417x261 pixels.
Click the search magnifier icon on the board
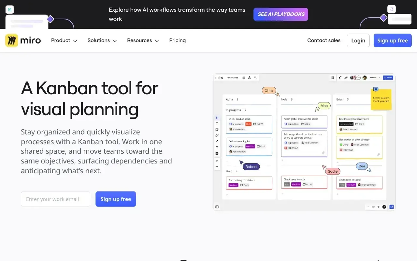pyautogui.click(x=255, y=78)
